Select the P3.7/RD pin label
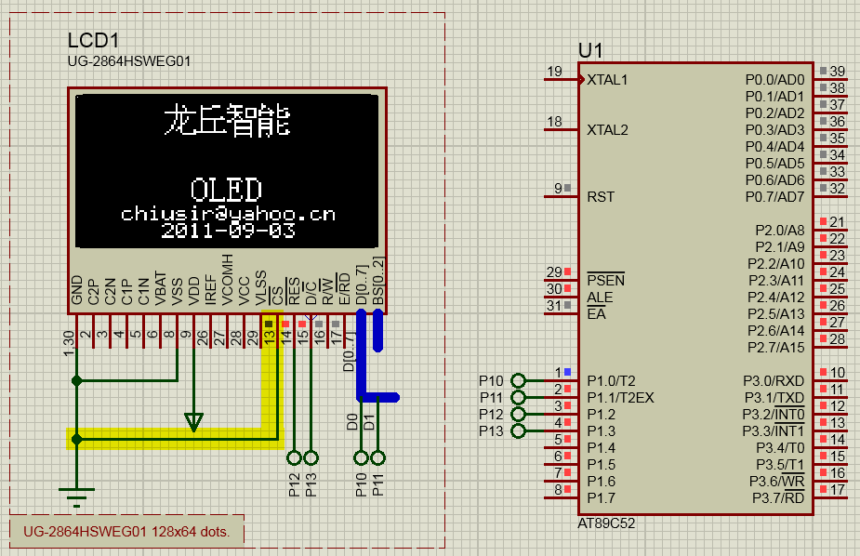The width and height of the screenshot is (860, 556). click(x=778, y=497)
